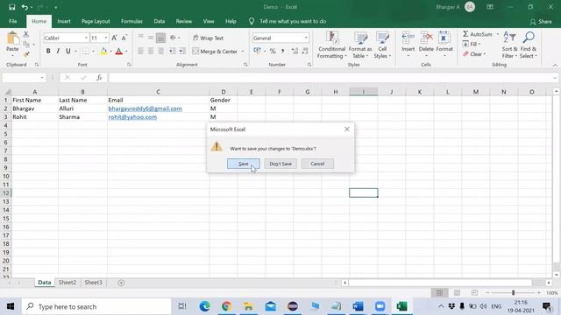The image size is (561, 315).
Task: Open the Clear dropdown in Editing group
Action: pyautogui.click(x=474, y=54)
